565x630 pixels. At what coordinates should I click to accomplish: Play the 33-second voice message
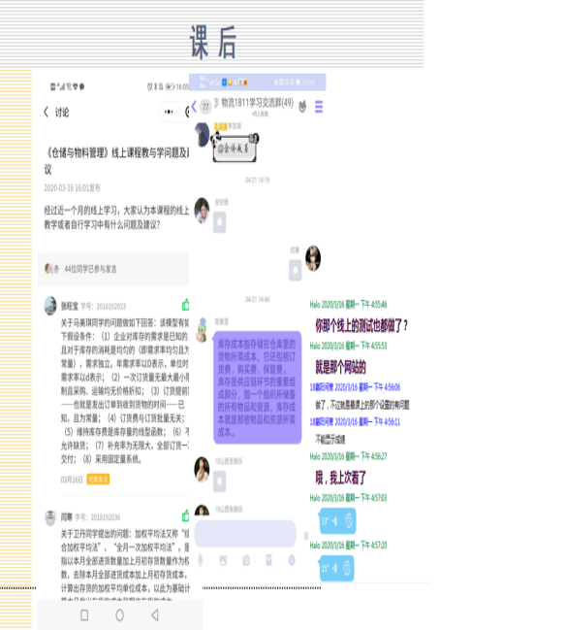pyautogui.click(x=337, y=521)
